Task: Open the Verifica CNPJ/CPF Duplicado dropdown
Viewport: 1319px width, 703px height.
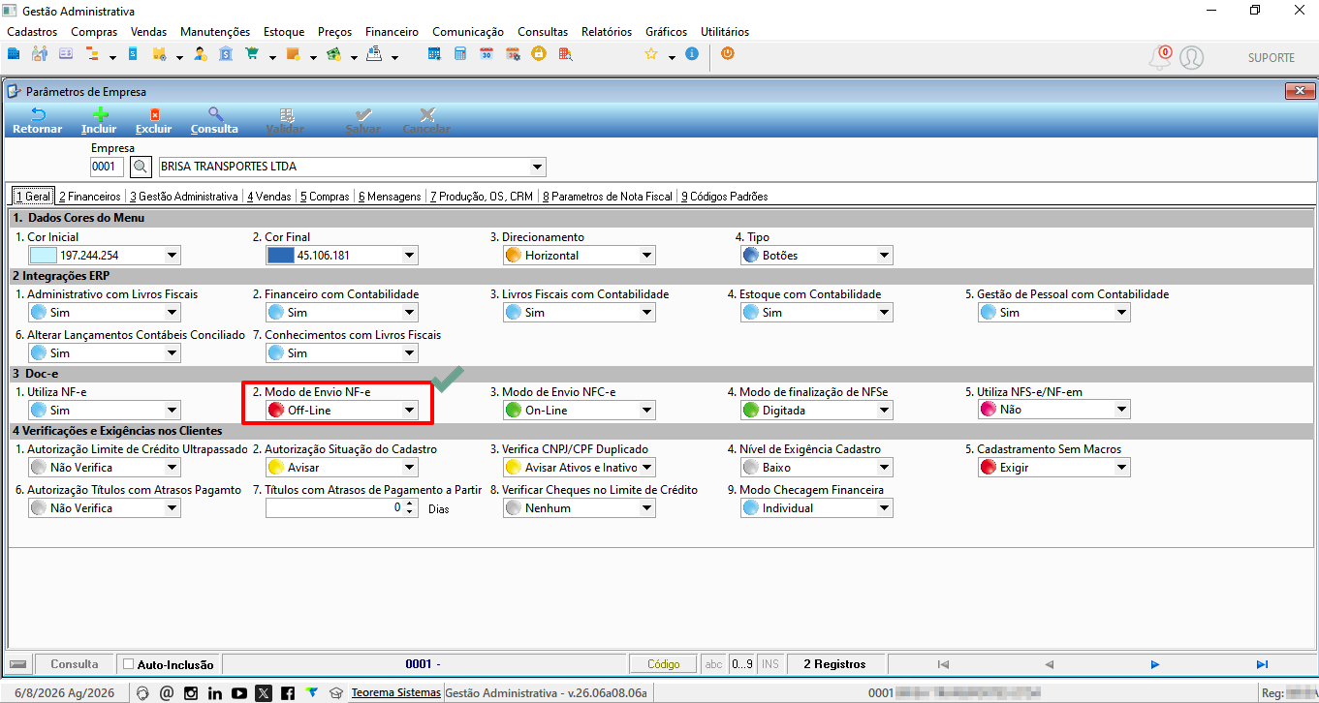Action: click(x=646, y=468)
